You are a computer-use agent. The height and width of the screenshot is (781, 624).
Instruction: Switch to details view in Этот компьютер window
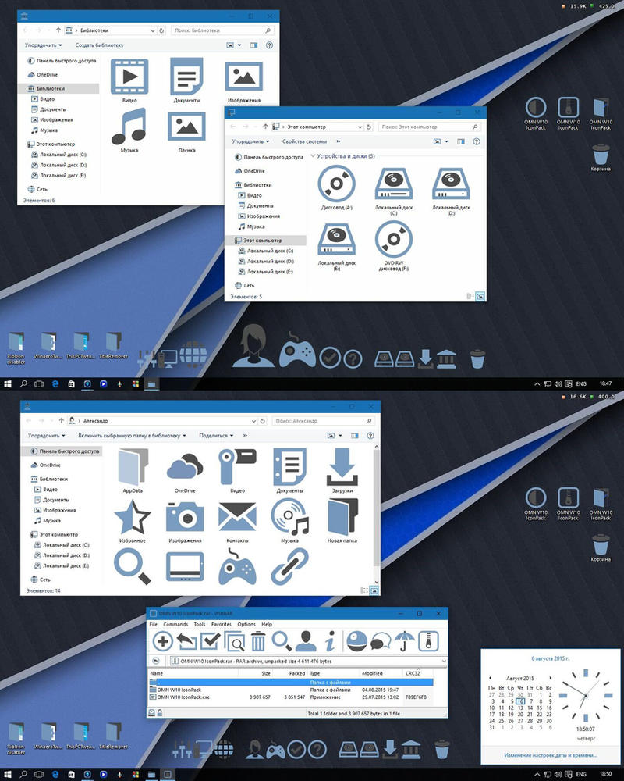click(x=470, y=297)
